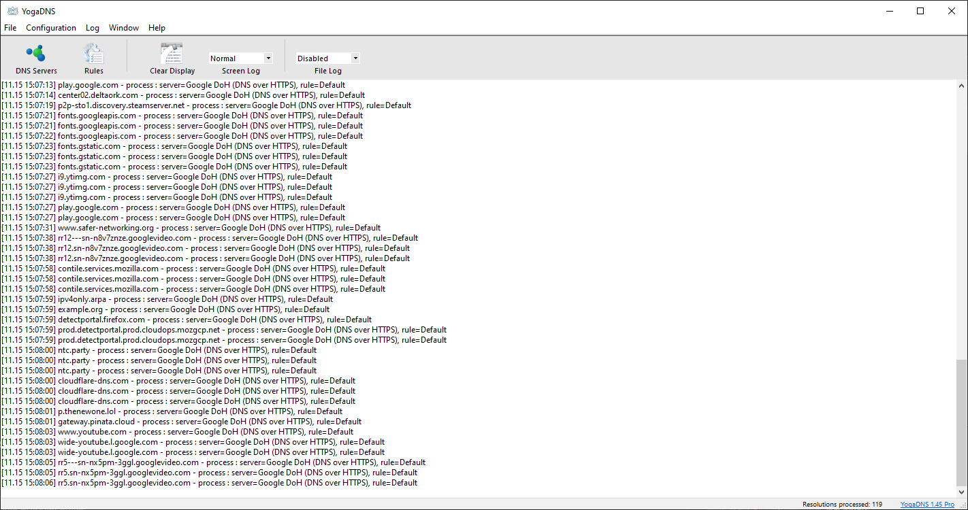Open the Screen Log level dropdown
Screen dimensions: 968x510
[241, 58]
